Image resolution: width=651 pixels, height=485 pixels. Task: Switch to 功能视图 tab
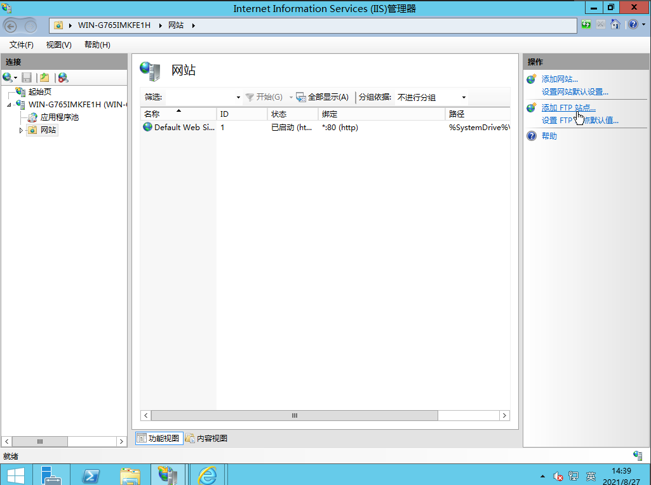(x=159, y=438)
